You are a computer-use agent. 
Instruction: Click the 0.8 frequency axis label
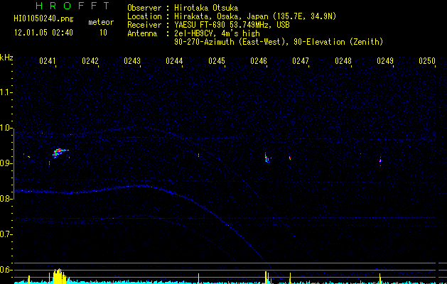pos(6,199)
